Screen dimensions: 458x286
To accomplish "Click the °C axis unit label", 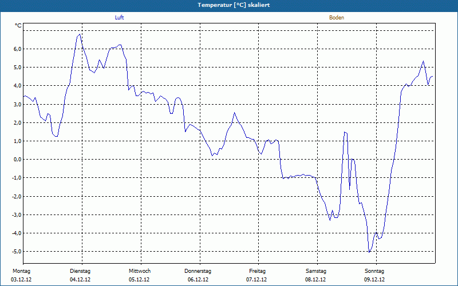I will (18, 26).
